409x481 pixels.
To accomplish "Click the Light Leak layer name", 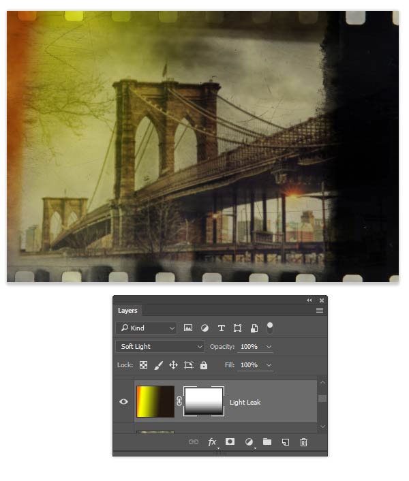I will click(245, 402).
